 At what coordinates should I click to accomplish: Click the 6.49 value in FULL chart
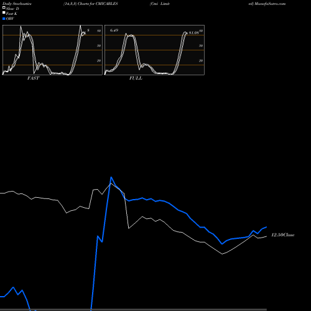pyautogui.click(x=114, y=30)
